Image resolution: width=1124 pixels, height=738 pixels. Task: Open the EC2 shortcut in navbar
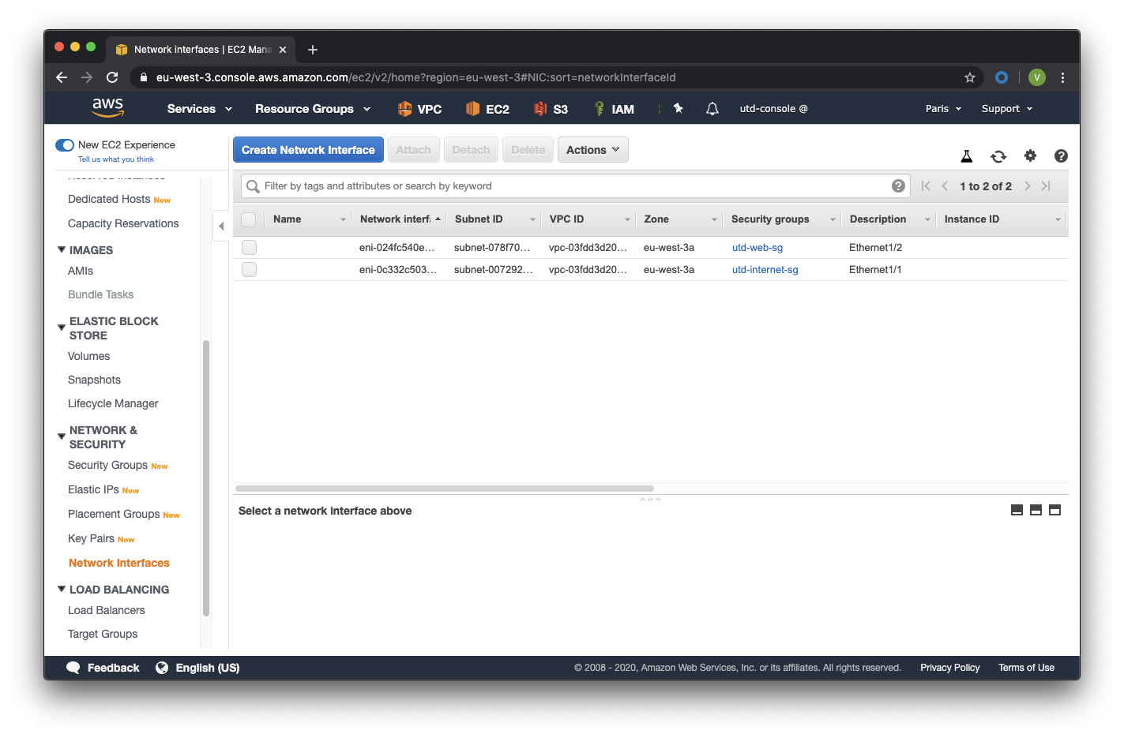pos(487,109)
